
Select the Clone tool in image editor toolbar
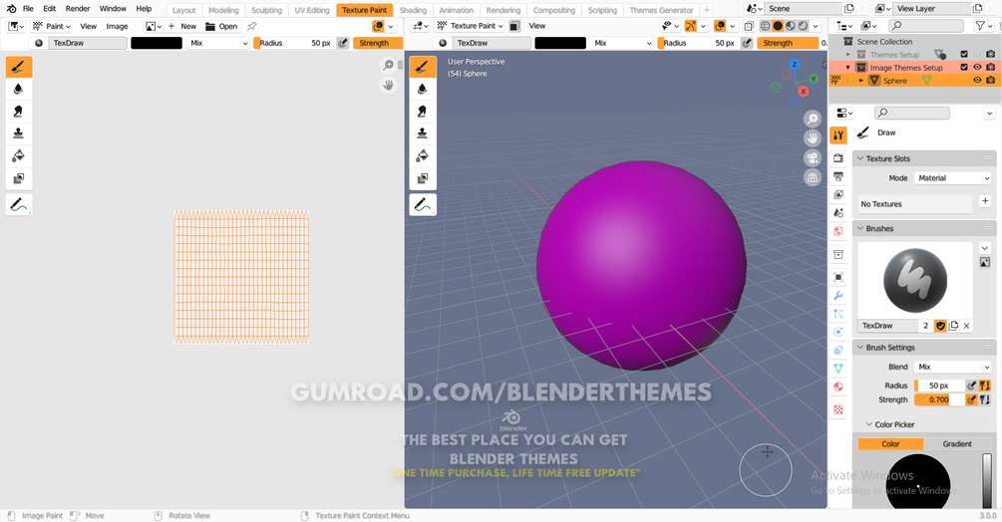pos(19,133)
